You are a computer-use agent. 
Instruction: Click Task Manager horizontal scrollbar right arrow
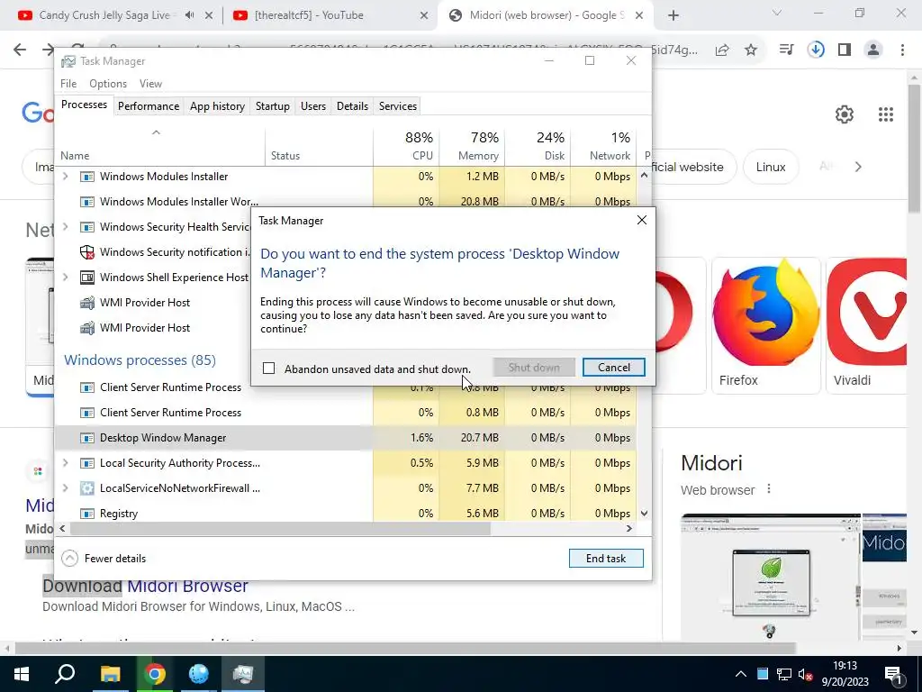coord(628,528)
